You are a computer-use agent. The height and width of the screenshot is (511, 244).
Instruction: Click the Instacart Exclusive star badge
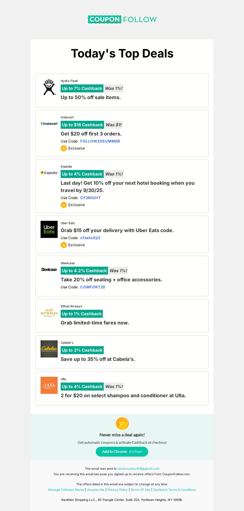pyautogui.click(x=64, y=148)
